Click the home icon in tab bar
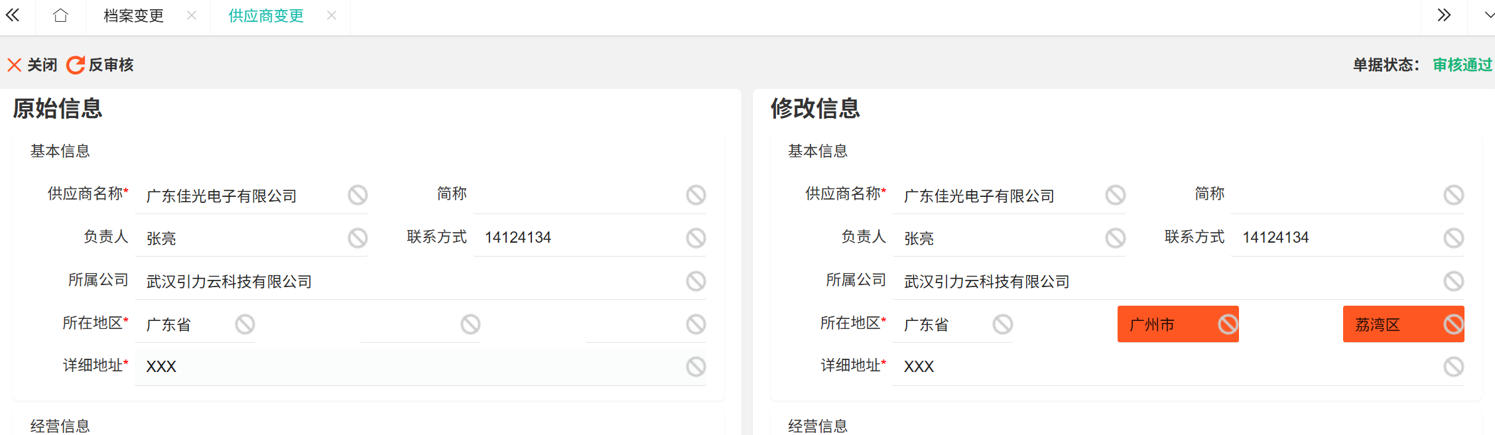 pos(60,16)
